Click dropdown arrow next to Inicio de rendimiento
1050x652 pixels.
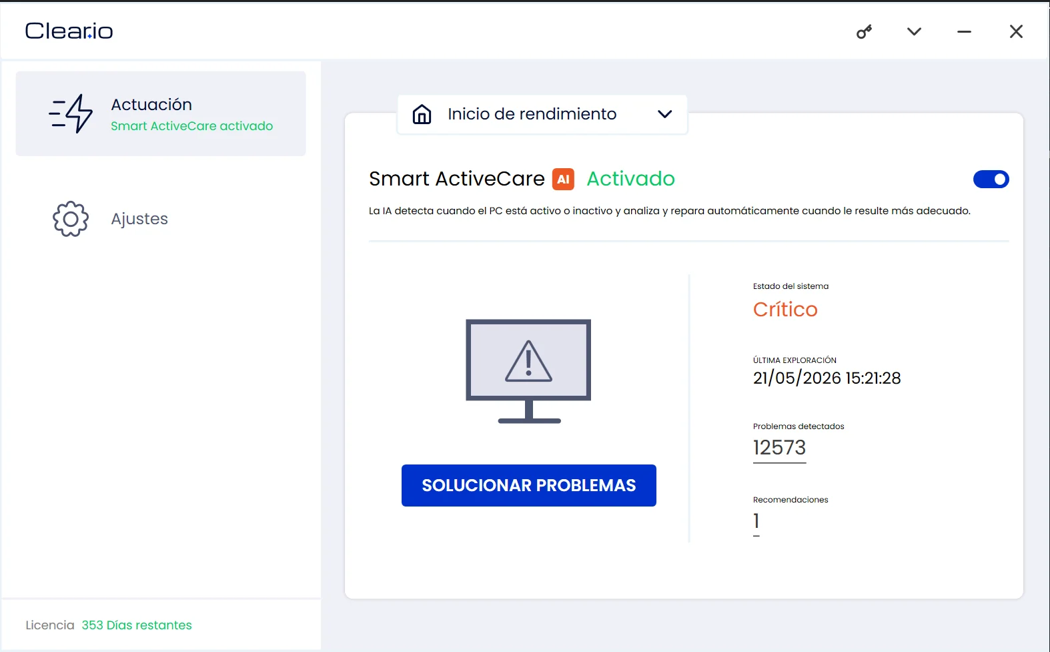(x=664, y=114)
